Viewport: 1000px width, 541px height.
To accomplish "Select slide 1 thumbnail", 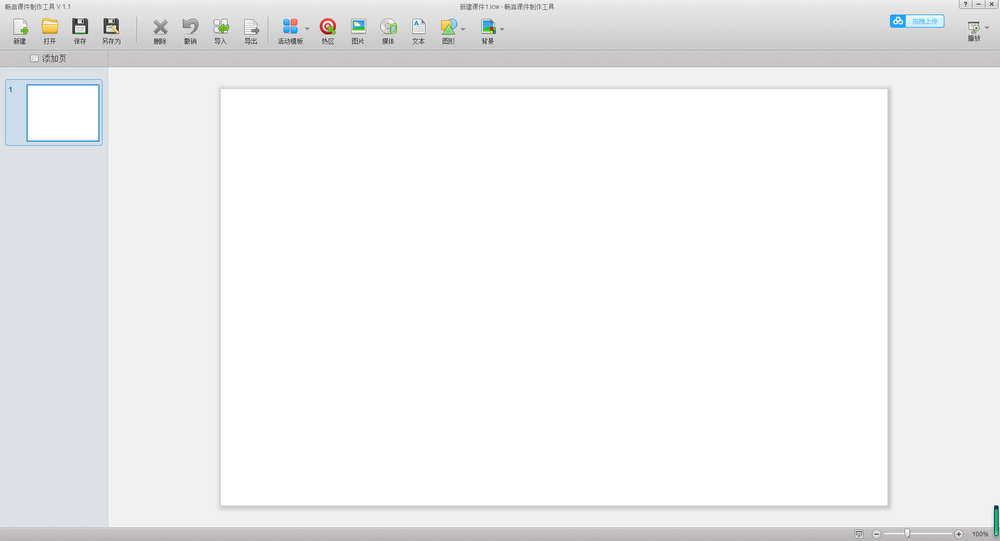I will (x=54, y=112).
